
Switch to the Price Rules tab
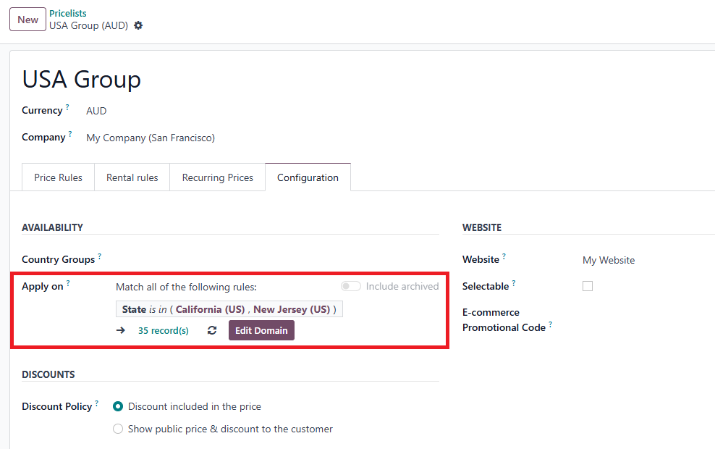coord(58,177)
